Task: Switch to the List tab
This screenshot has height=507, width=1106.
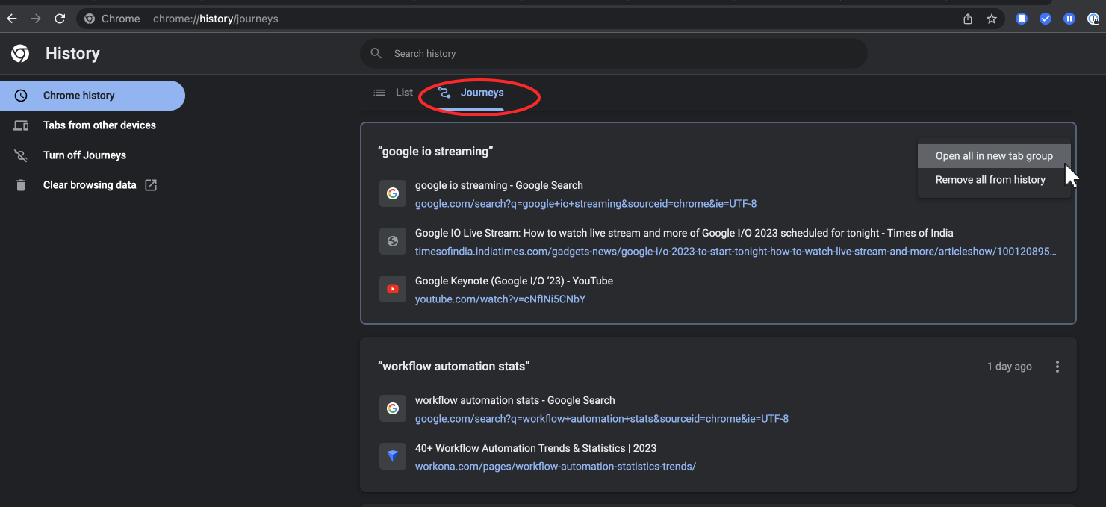Action: click(393, 93)
